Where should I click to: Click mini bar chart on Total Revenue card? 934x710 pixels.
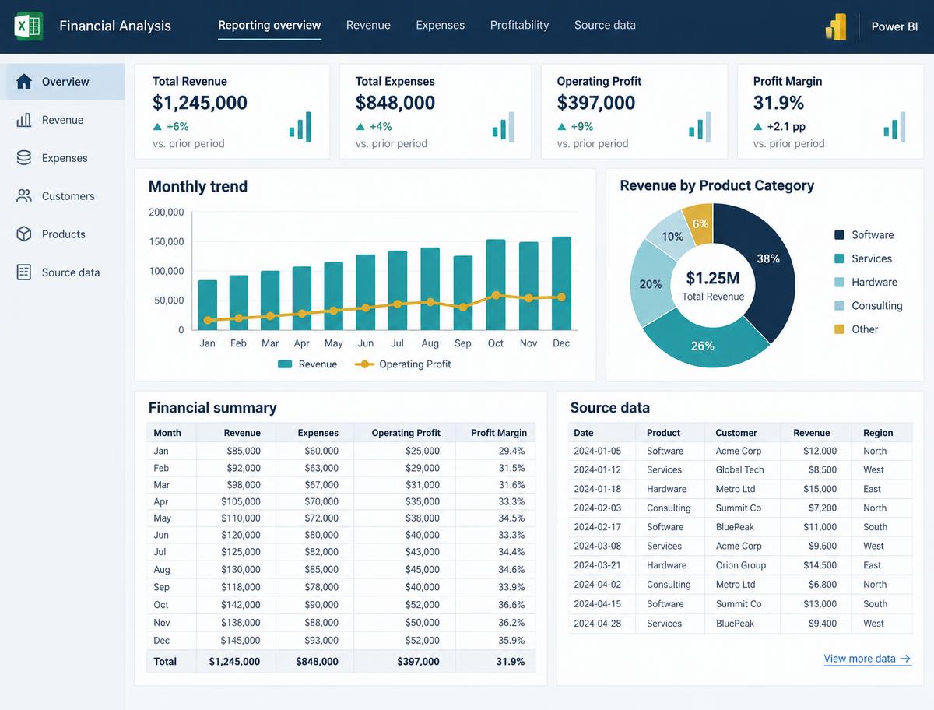coord(300,127)
